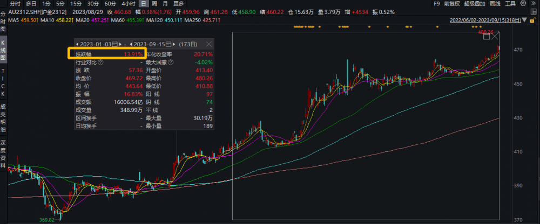Step start date back with left arrow
The image size is (540, 224).
tap(77, 44)
